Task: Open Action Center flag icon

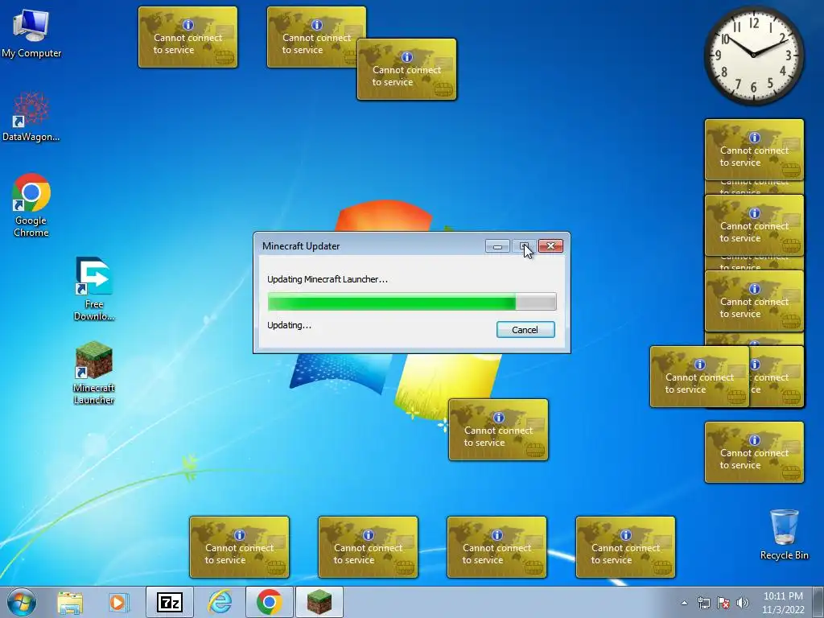Action: (x=723, y=604)
